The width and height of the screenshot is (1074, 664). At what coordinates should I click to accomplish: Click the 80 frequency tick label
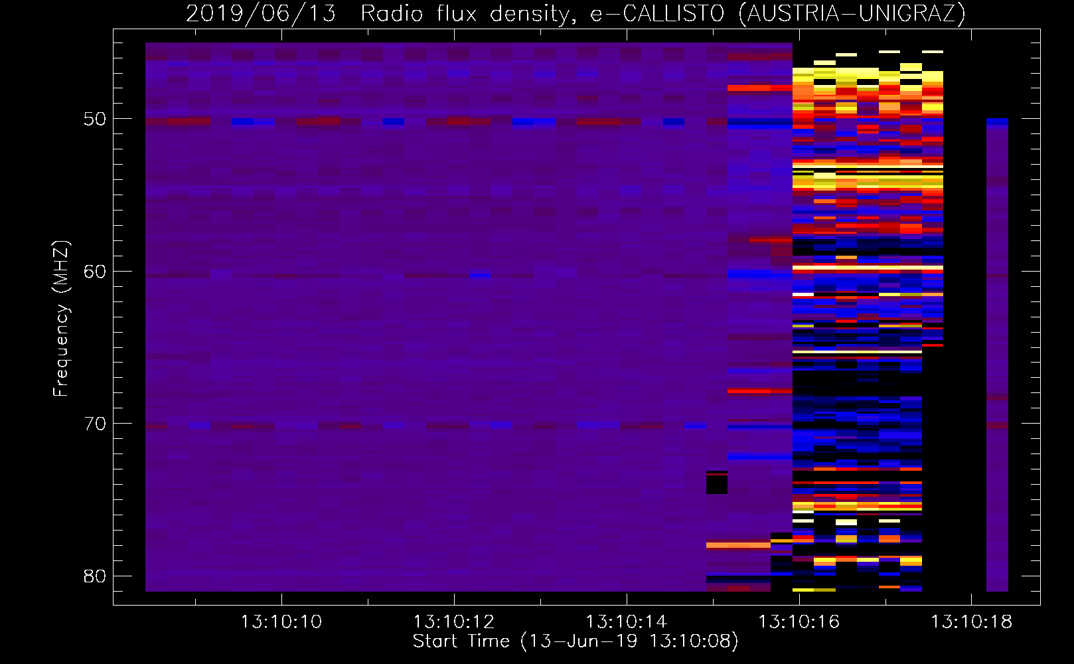95,576
